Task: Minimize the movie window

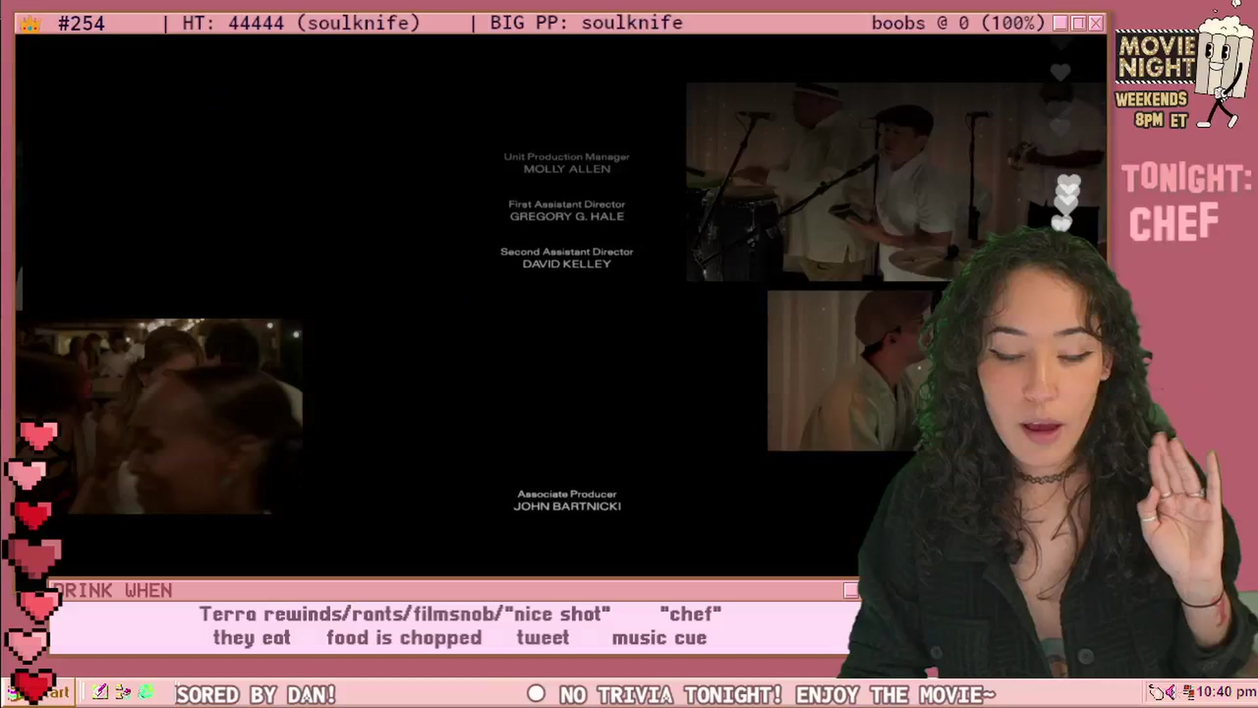Action: (1061, 24)
